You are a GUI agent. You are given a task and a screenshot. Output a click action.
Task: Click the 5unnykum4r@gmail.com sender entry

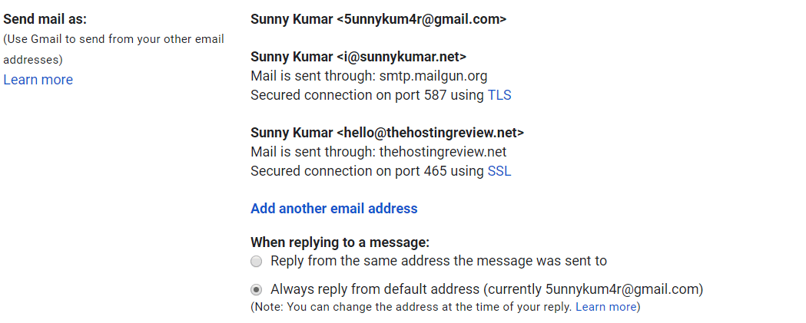pyautogui.click(x=378, y=19)
